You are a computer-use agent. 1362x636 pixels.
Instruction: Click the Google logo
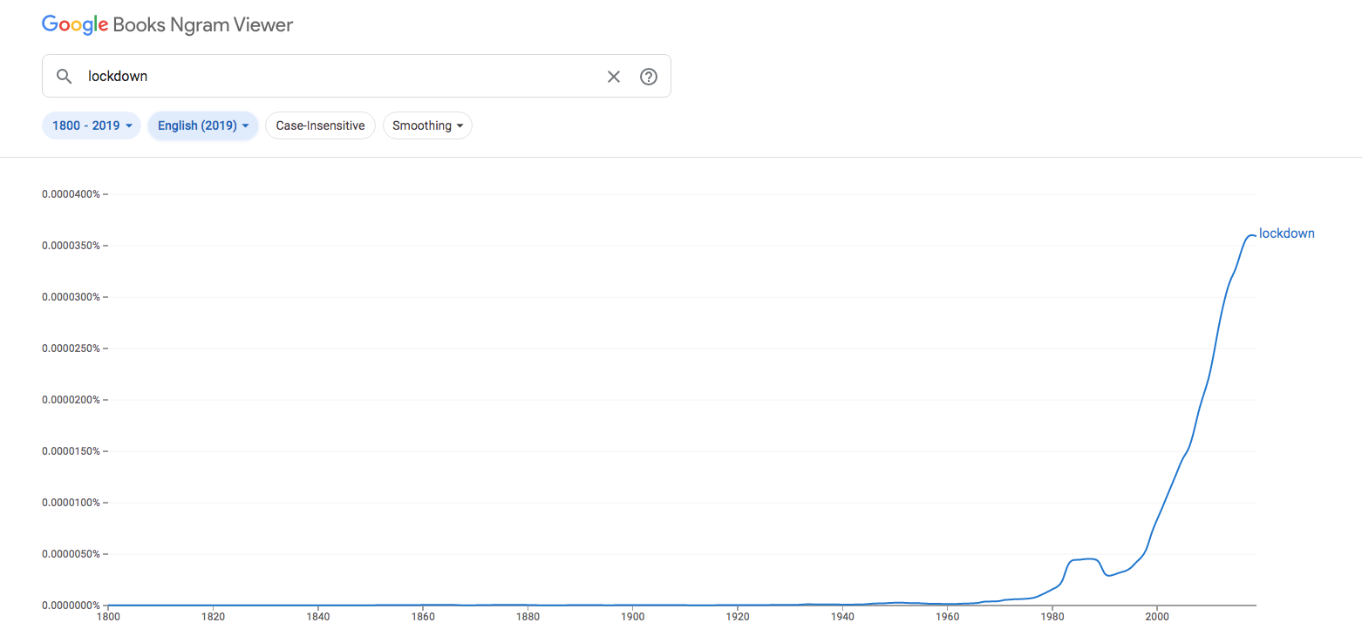[x=73, y=25]
